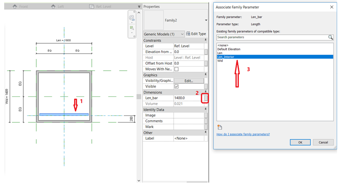The image size is (339, 183).
Task: Click the Offset from Host value field
Action: click(x=189, y=63)
